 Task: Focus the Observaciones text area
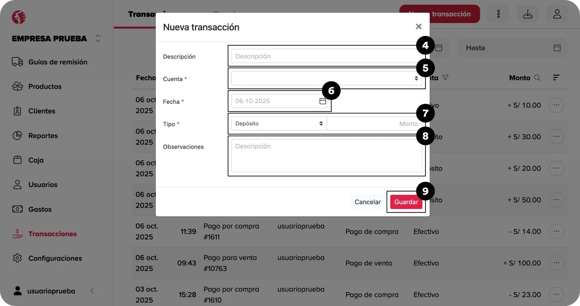326,156
